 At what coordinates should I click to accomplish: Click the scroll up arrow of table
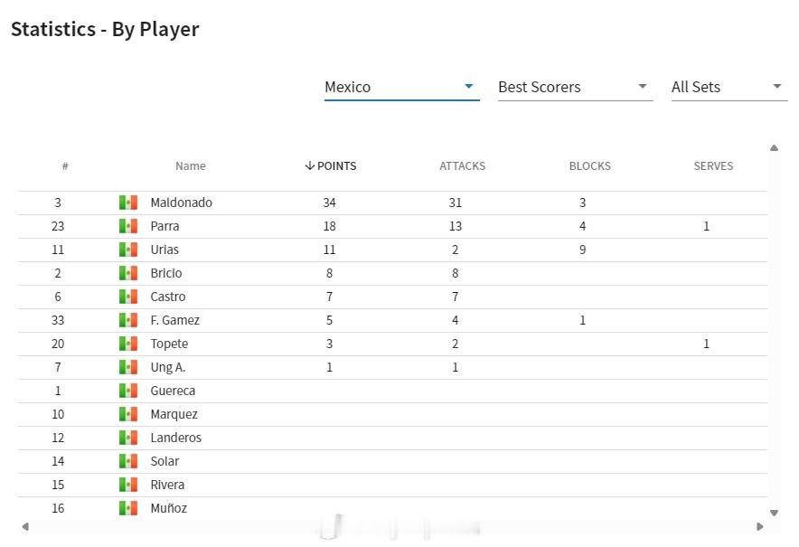click(x=774, y=148)
